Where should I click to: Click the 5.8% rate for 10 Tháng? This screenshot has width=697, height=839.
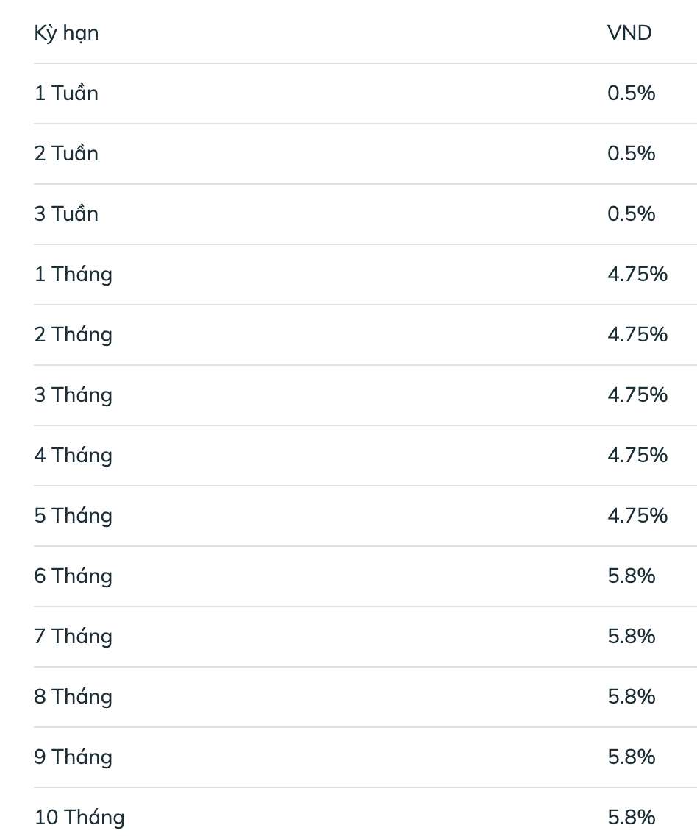click(x=631, y=818)
